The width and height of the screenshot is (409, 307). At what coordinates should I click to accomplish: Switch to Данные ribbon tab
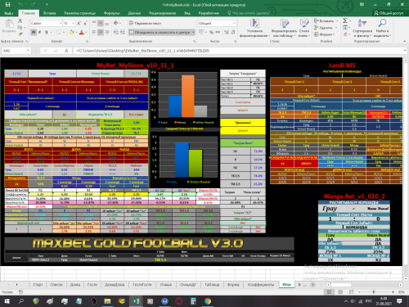click(x=134, y=13)
